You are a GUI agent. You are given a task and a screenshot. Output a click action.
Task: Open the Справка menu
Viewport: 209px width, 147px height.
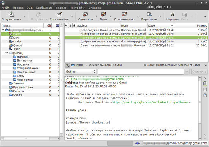95,8
